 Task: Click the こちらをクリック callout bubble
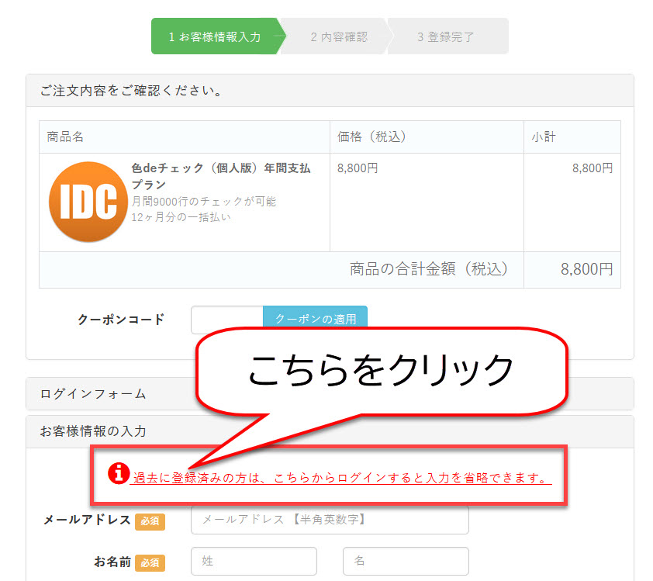(380, 370)
